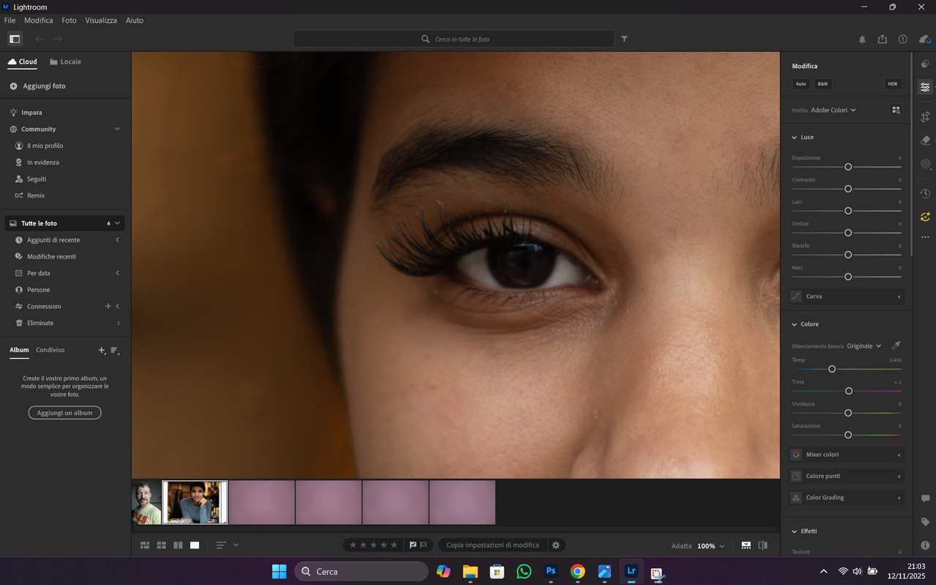Open the profile browser grid icon

click(896, 110)
